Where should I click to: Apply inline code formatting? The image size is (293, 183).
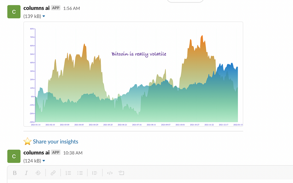coord(110,173)
